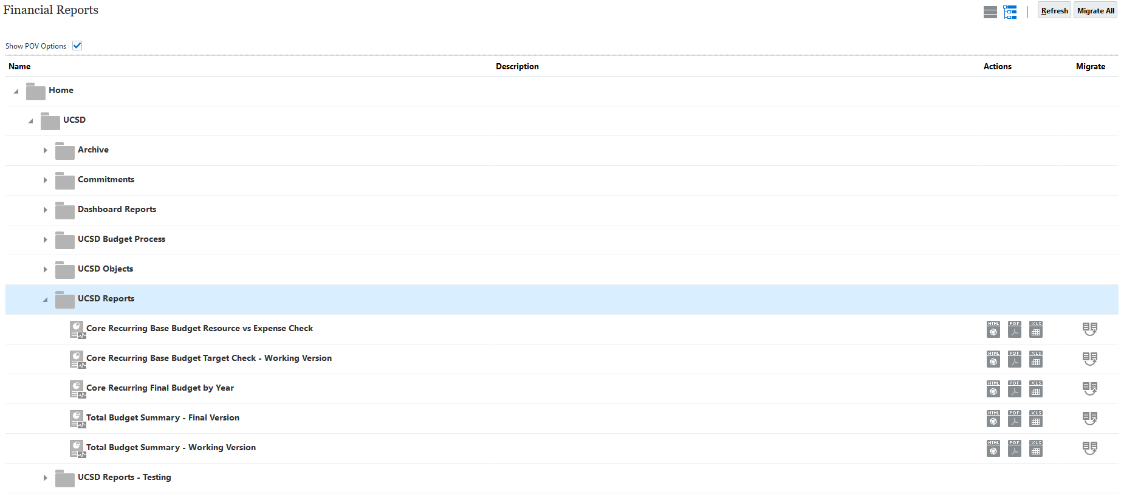
Task: Expand the Dashboard Reports folder
Action: [45, 210]
